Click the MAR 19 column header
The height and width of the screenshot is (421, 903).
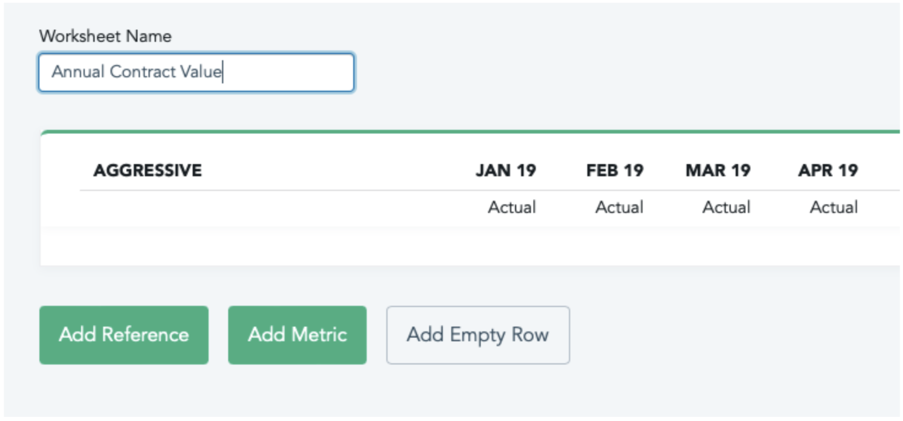[718, 170]
